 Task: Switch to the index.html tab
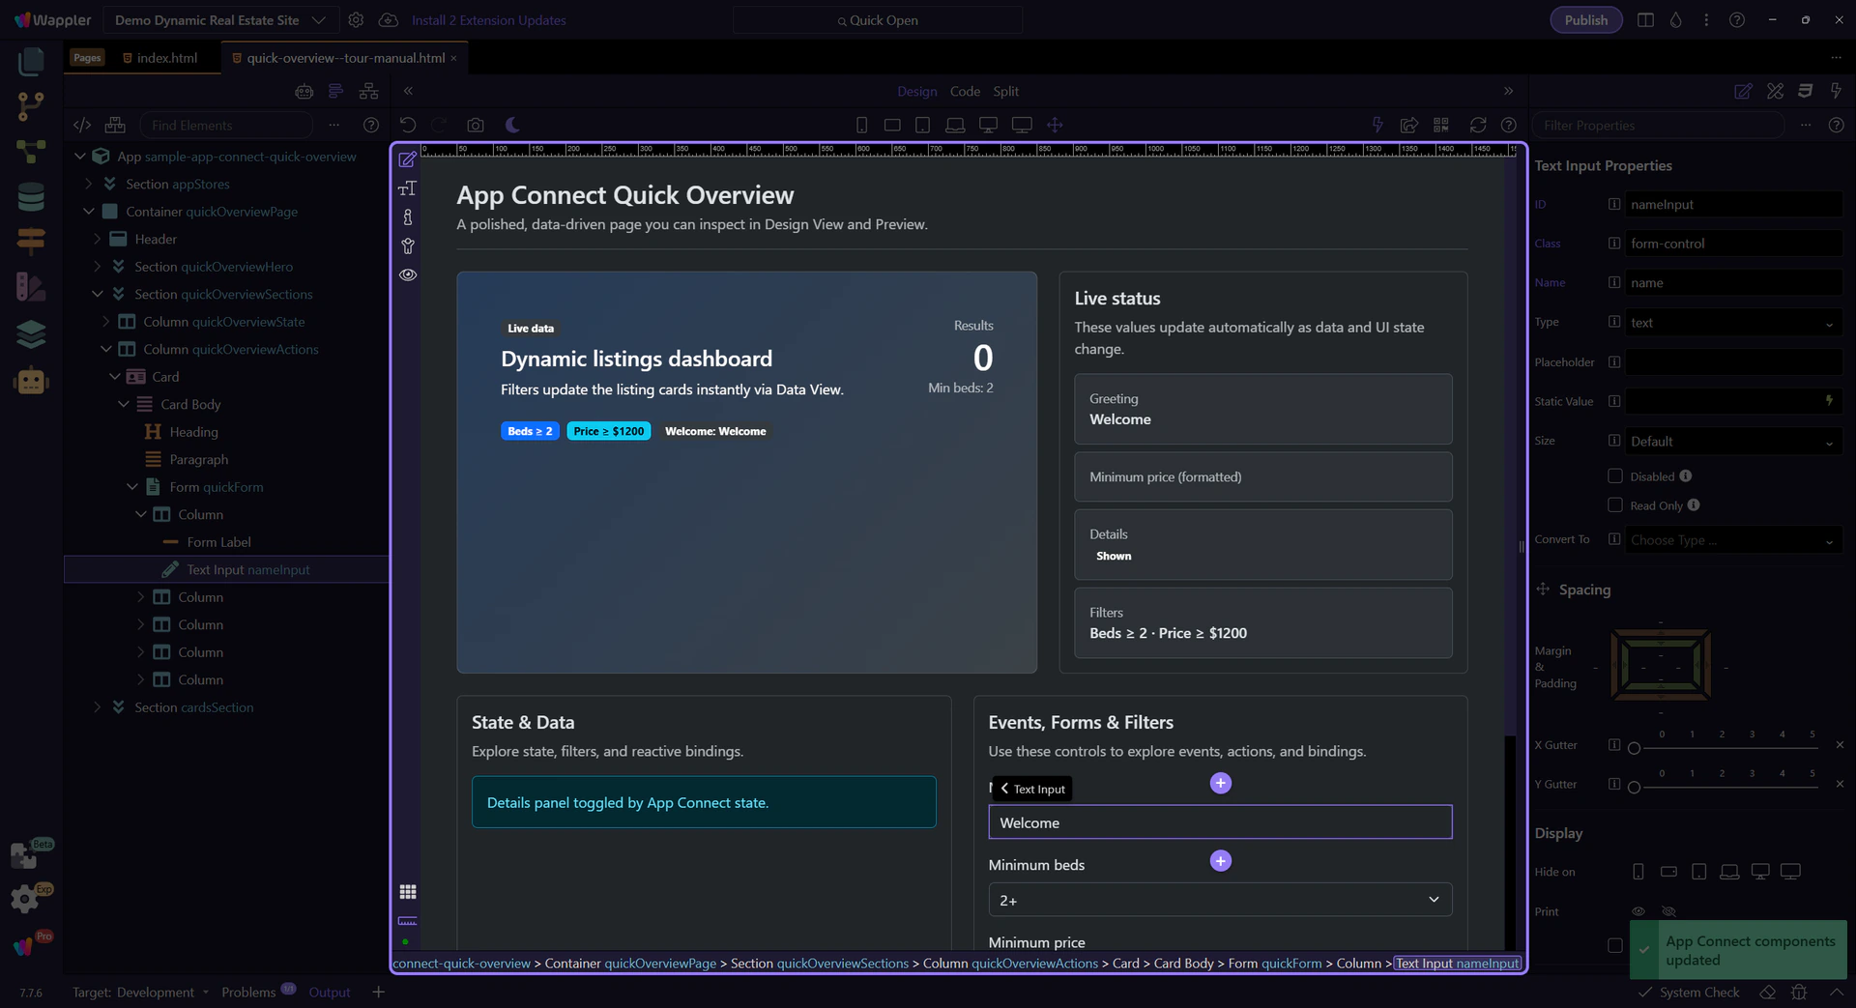[x=166, y=58]
